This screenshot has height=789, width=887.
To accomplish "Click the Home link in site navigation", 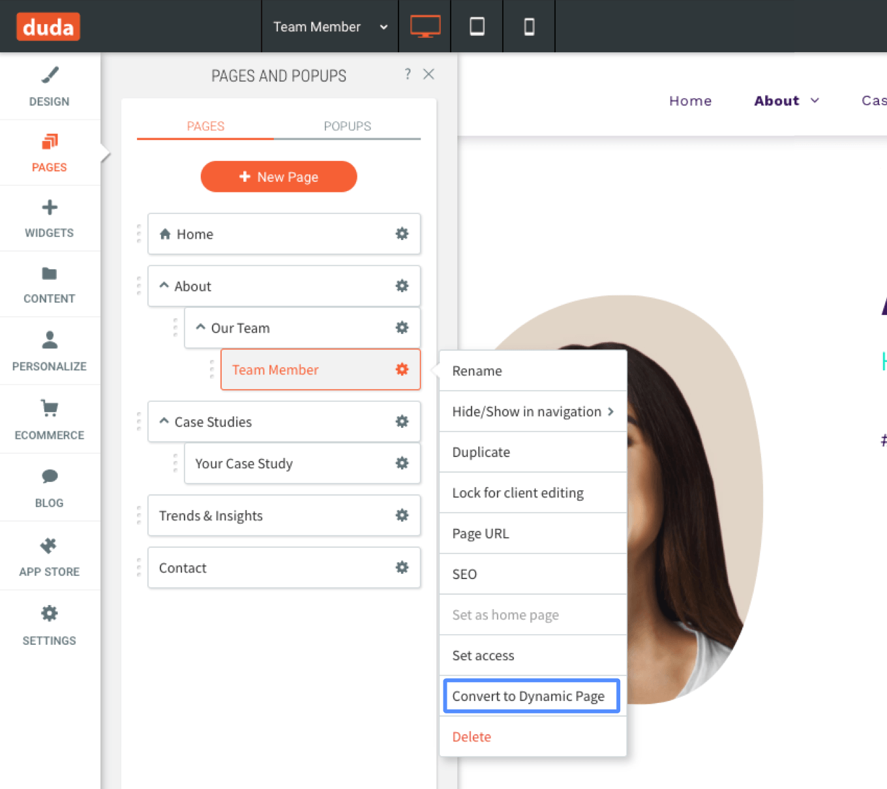I will click(690, 100).
